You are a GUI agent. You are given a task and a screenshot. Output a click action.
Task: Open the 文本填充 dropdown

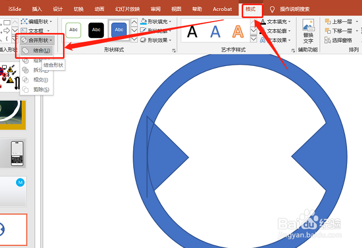click(x=275, y=22)
